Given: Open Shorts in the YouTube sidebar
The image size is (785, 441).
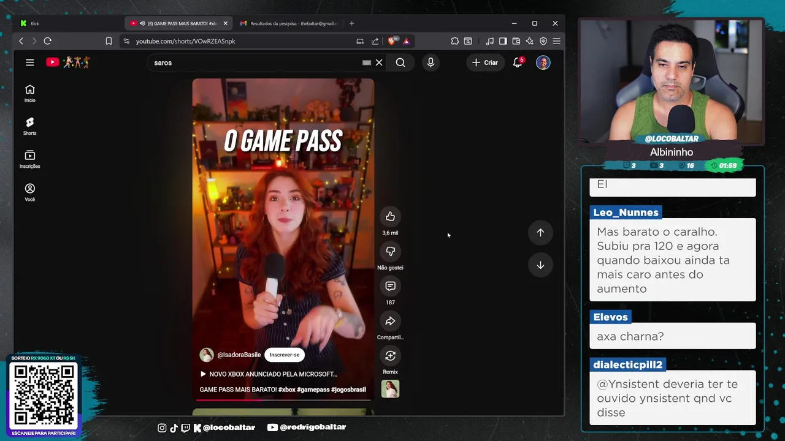Looking at the screenshot, I should tap(29, 126).
